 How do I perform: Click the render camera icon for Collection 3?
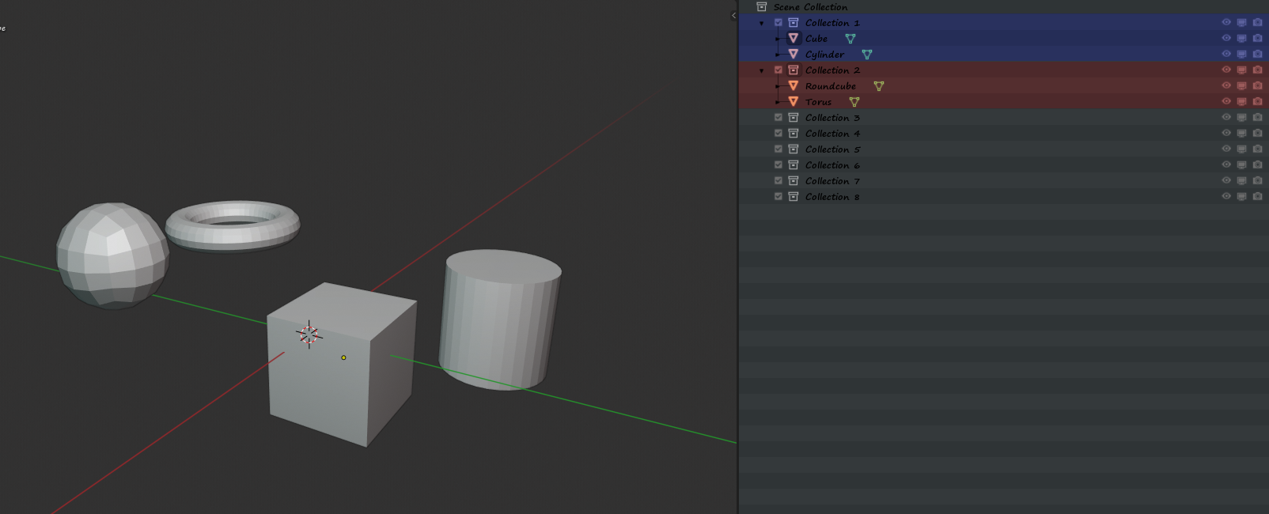click(x=1258, y=117)
